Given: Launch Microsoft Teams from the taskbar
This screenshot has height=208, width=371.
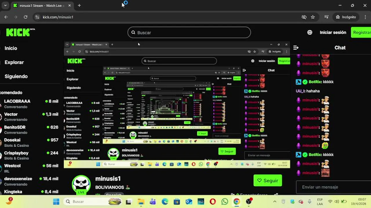Looking at the screenshot, I should click(x=153, y=202).
